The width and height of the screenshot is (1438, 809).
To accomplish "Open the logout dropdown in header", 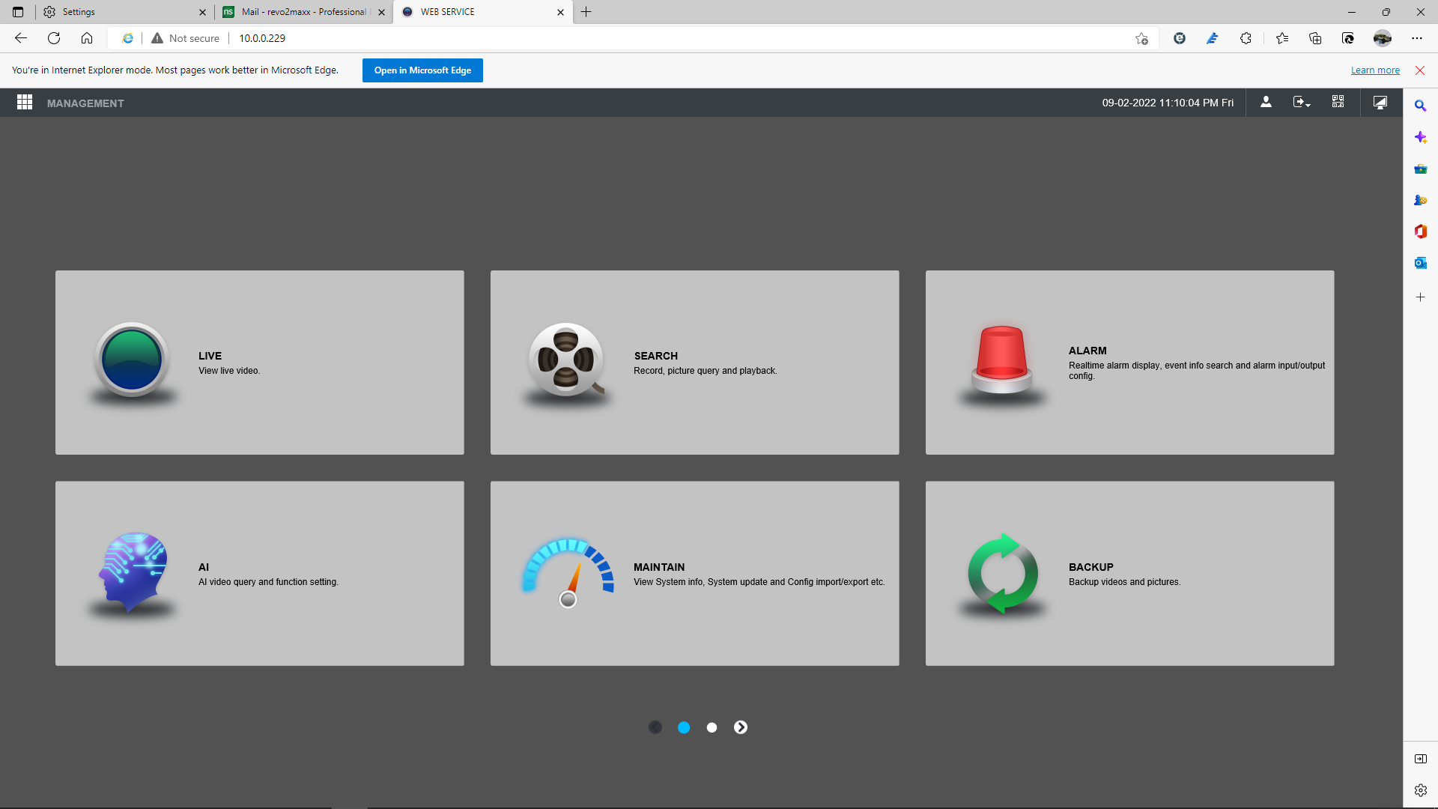I will coord(1302,103).
